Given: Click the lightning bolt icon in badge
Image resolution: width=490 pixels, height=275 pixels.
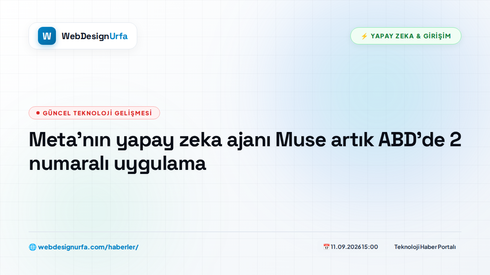Looking at the screenshot, I should click(x=364, y=36).
